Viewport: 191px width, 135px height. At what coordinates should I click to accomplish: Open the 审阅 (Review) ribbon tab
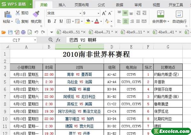(138, 5)
